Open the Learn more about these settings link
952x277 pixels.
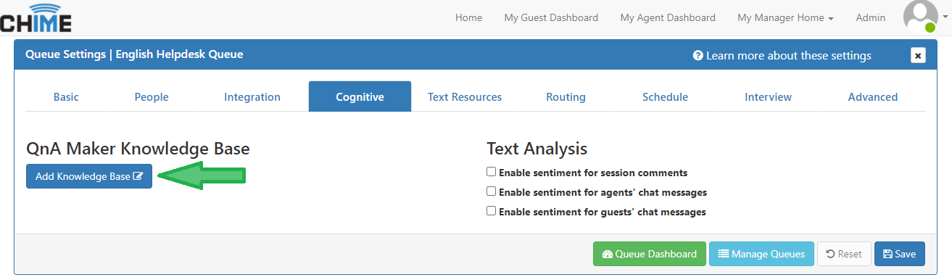[789, 56]
